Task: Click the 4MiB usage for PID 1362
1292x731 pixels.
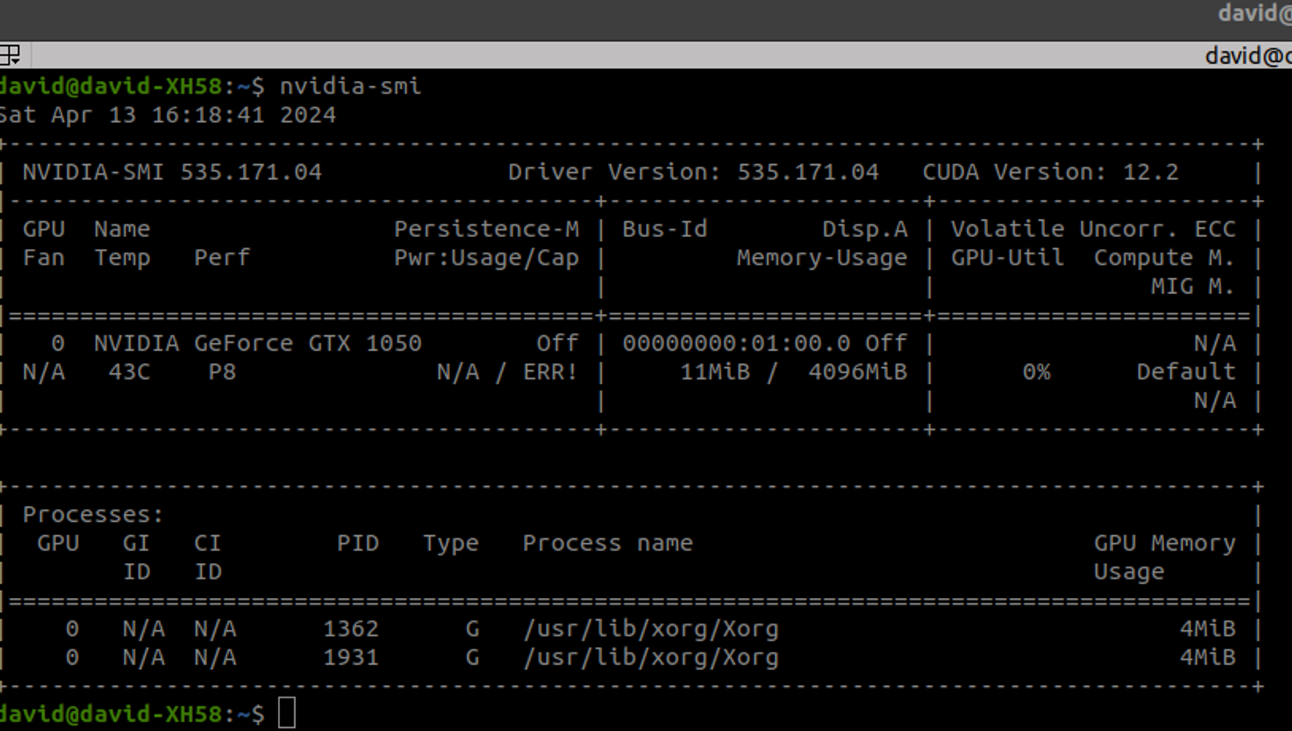Action: coord(1208,629)
